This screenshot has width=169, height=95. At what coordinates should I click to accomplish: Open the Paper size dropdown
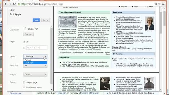point(35,65)
